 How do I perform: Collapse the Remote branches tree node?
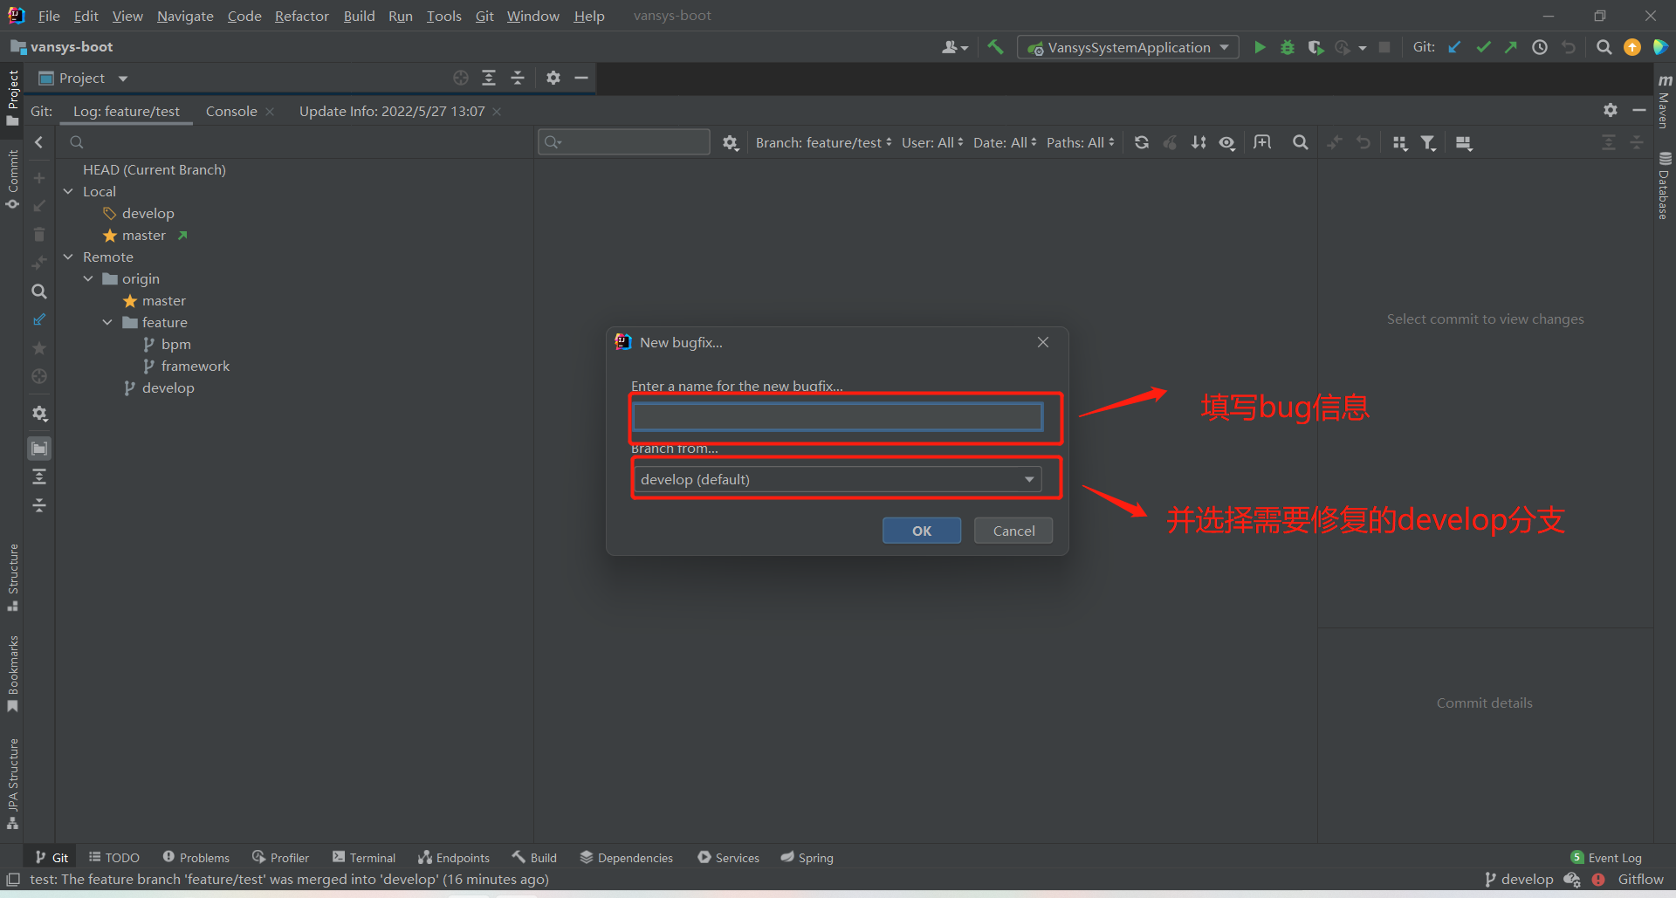click(x=68, y=257)
